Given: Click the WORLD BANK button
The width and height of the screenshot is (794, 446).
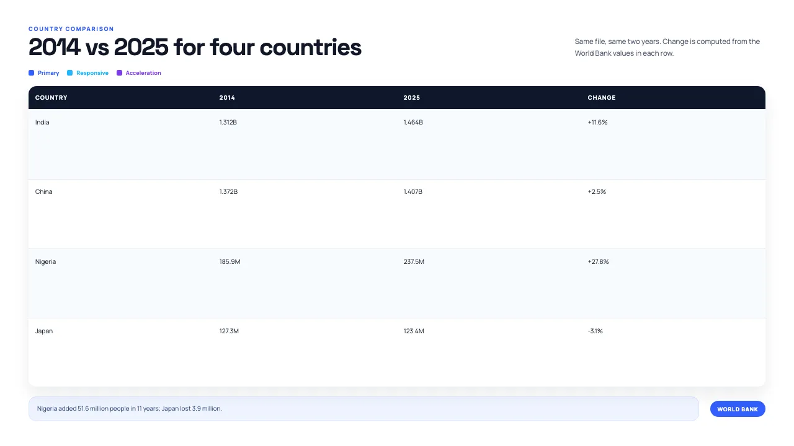Looking at the screenshot, I should pos(738,409).
